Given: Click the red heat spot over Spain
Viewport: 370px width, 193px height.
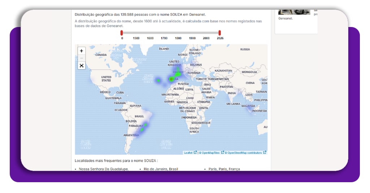Looking at the screenshot, I should (x=171, y=80).
